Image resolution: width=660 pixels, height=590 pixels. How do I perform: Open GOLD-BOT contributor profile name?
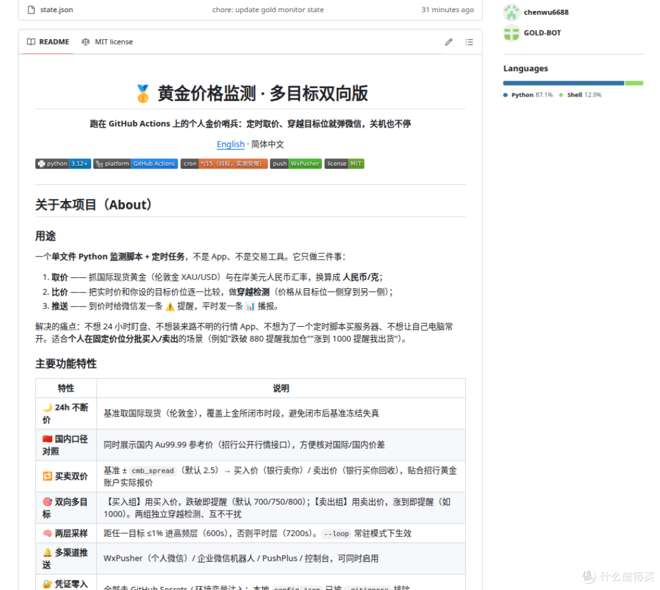pos(542,33)
